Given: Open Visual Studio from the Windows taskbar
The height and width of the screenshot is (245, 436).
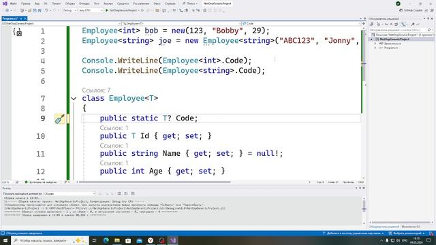Looking at the screenshot, I should pyautogui.click(x=173, y=240).
